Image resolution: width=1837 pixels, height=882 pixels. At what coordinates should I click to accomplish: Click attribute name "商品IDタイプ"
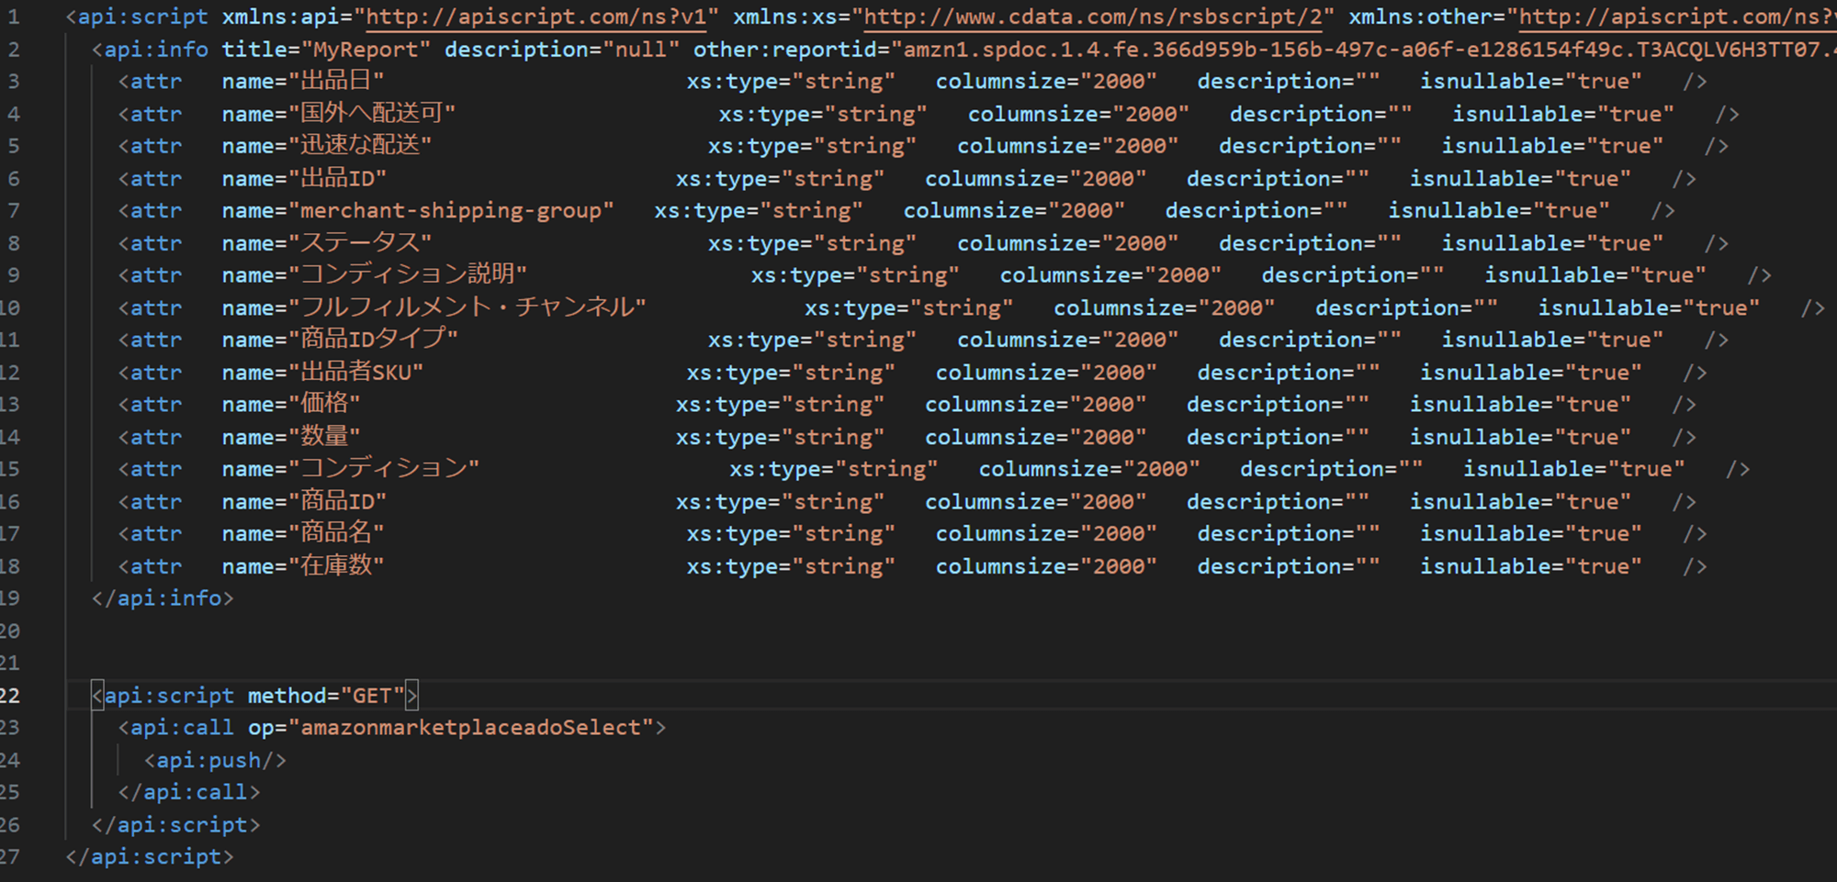(374, 340)
